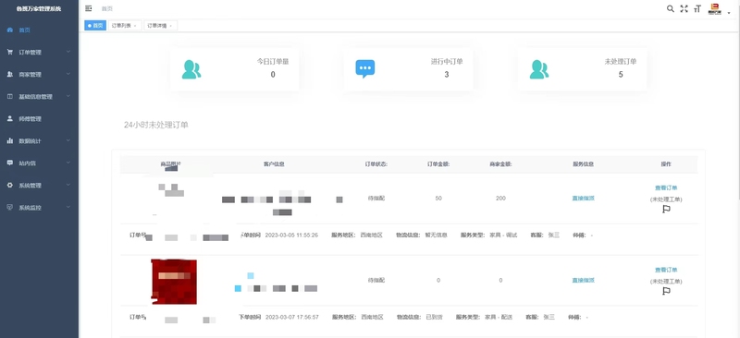
Task: Click the 商家金额 column header
Action: [x=500, y=164]
